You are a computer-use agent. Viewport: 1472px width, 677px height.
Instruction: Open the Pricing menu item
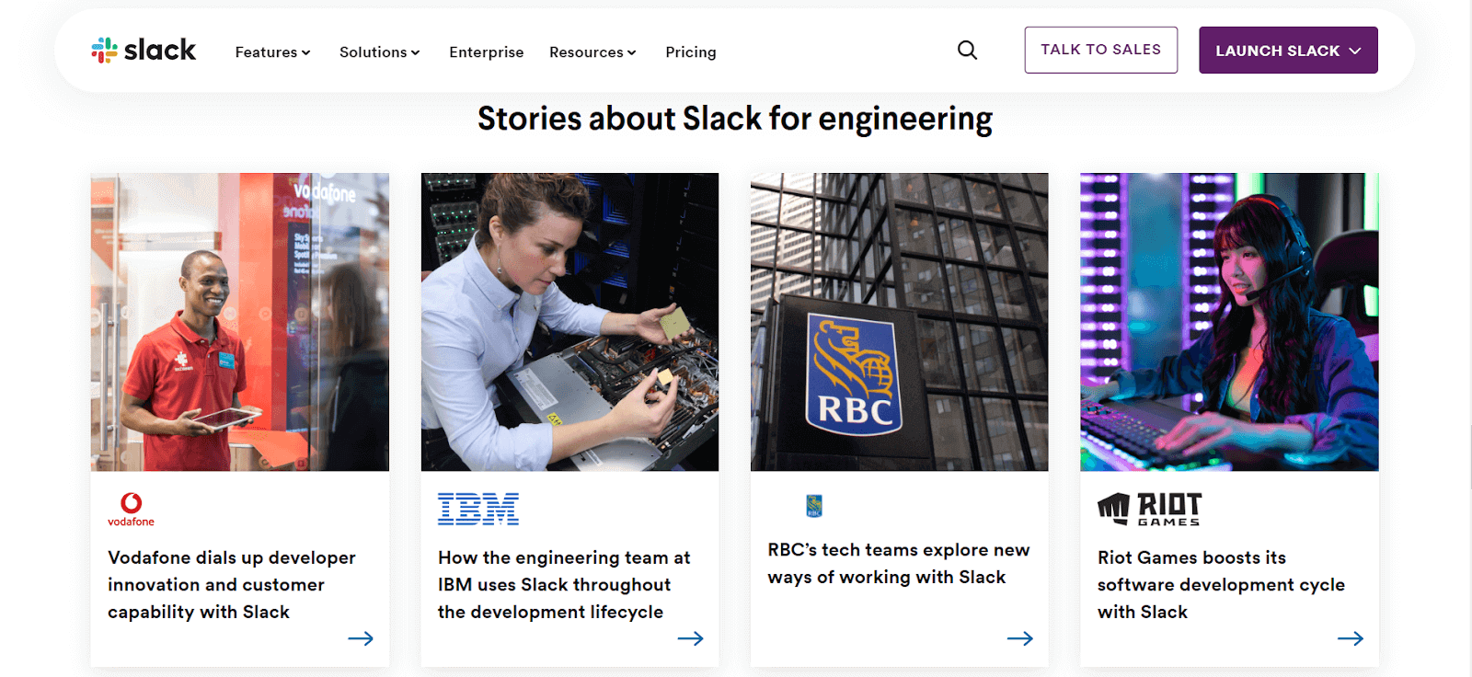tap(690, 52)
